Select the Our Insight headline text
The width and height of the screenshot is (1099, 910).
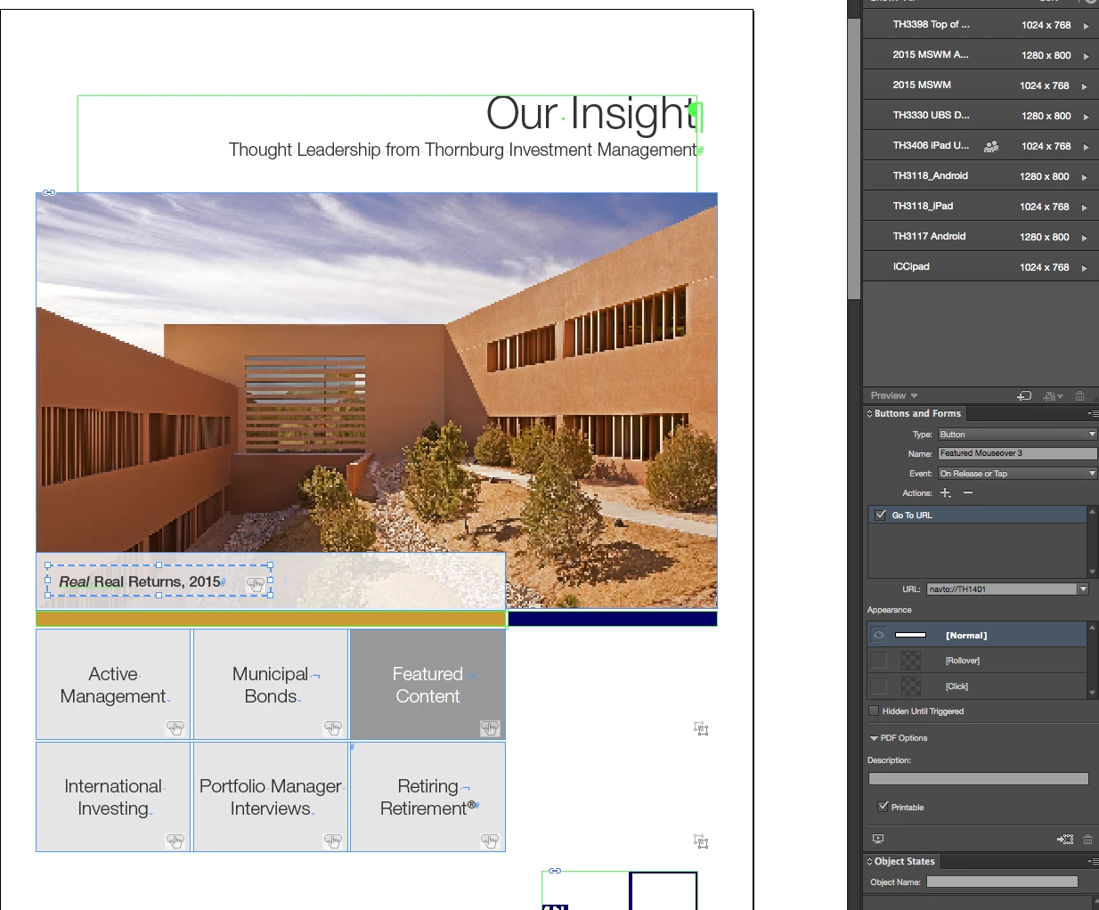591,114
